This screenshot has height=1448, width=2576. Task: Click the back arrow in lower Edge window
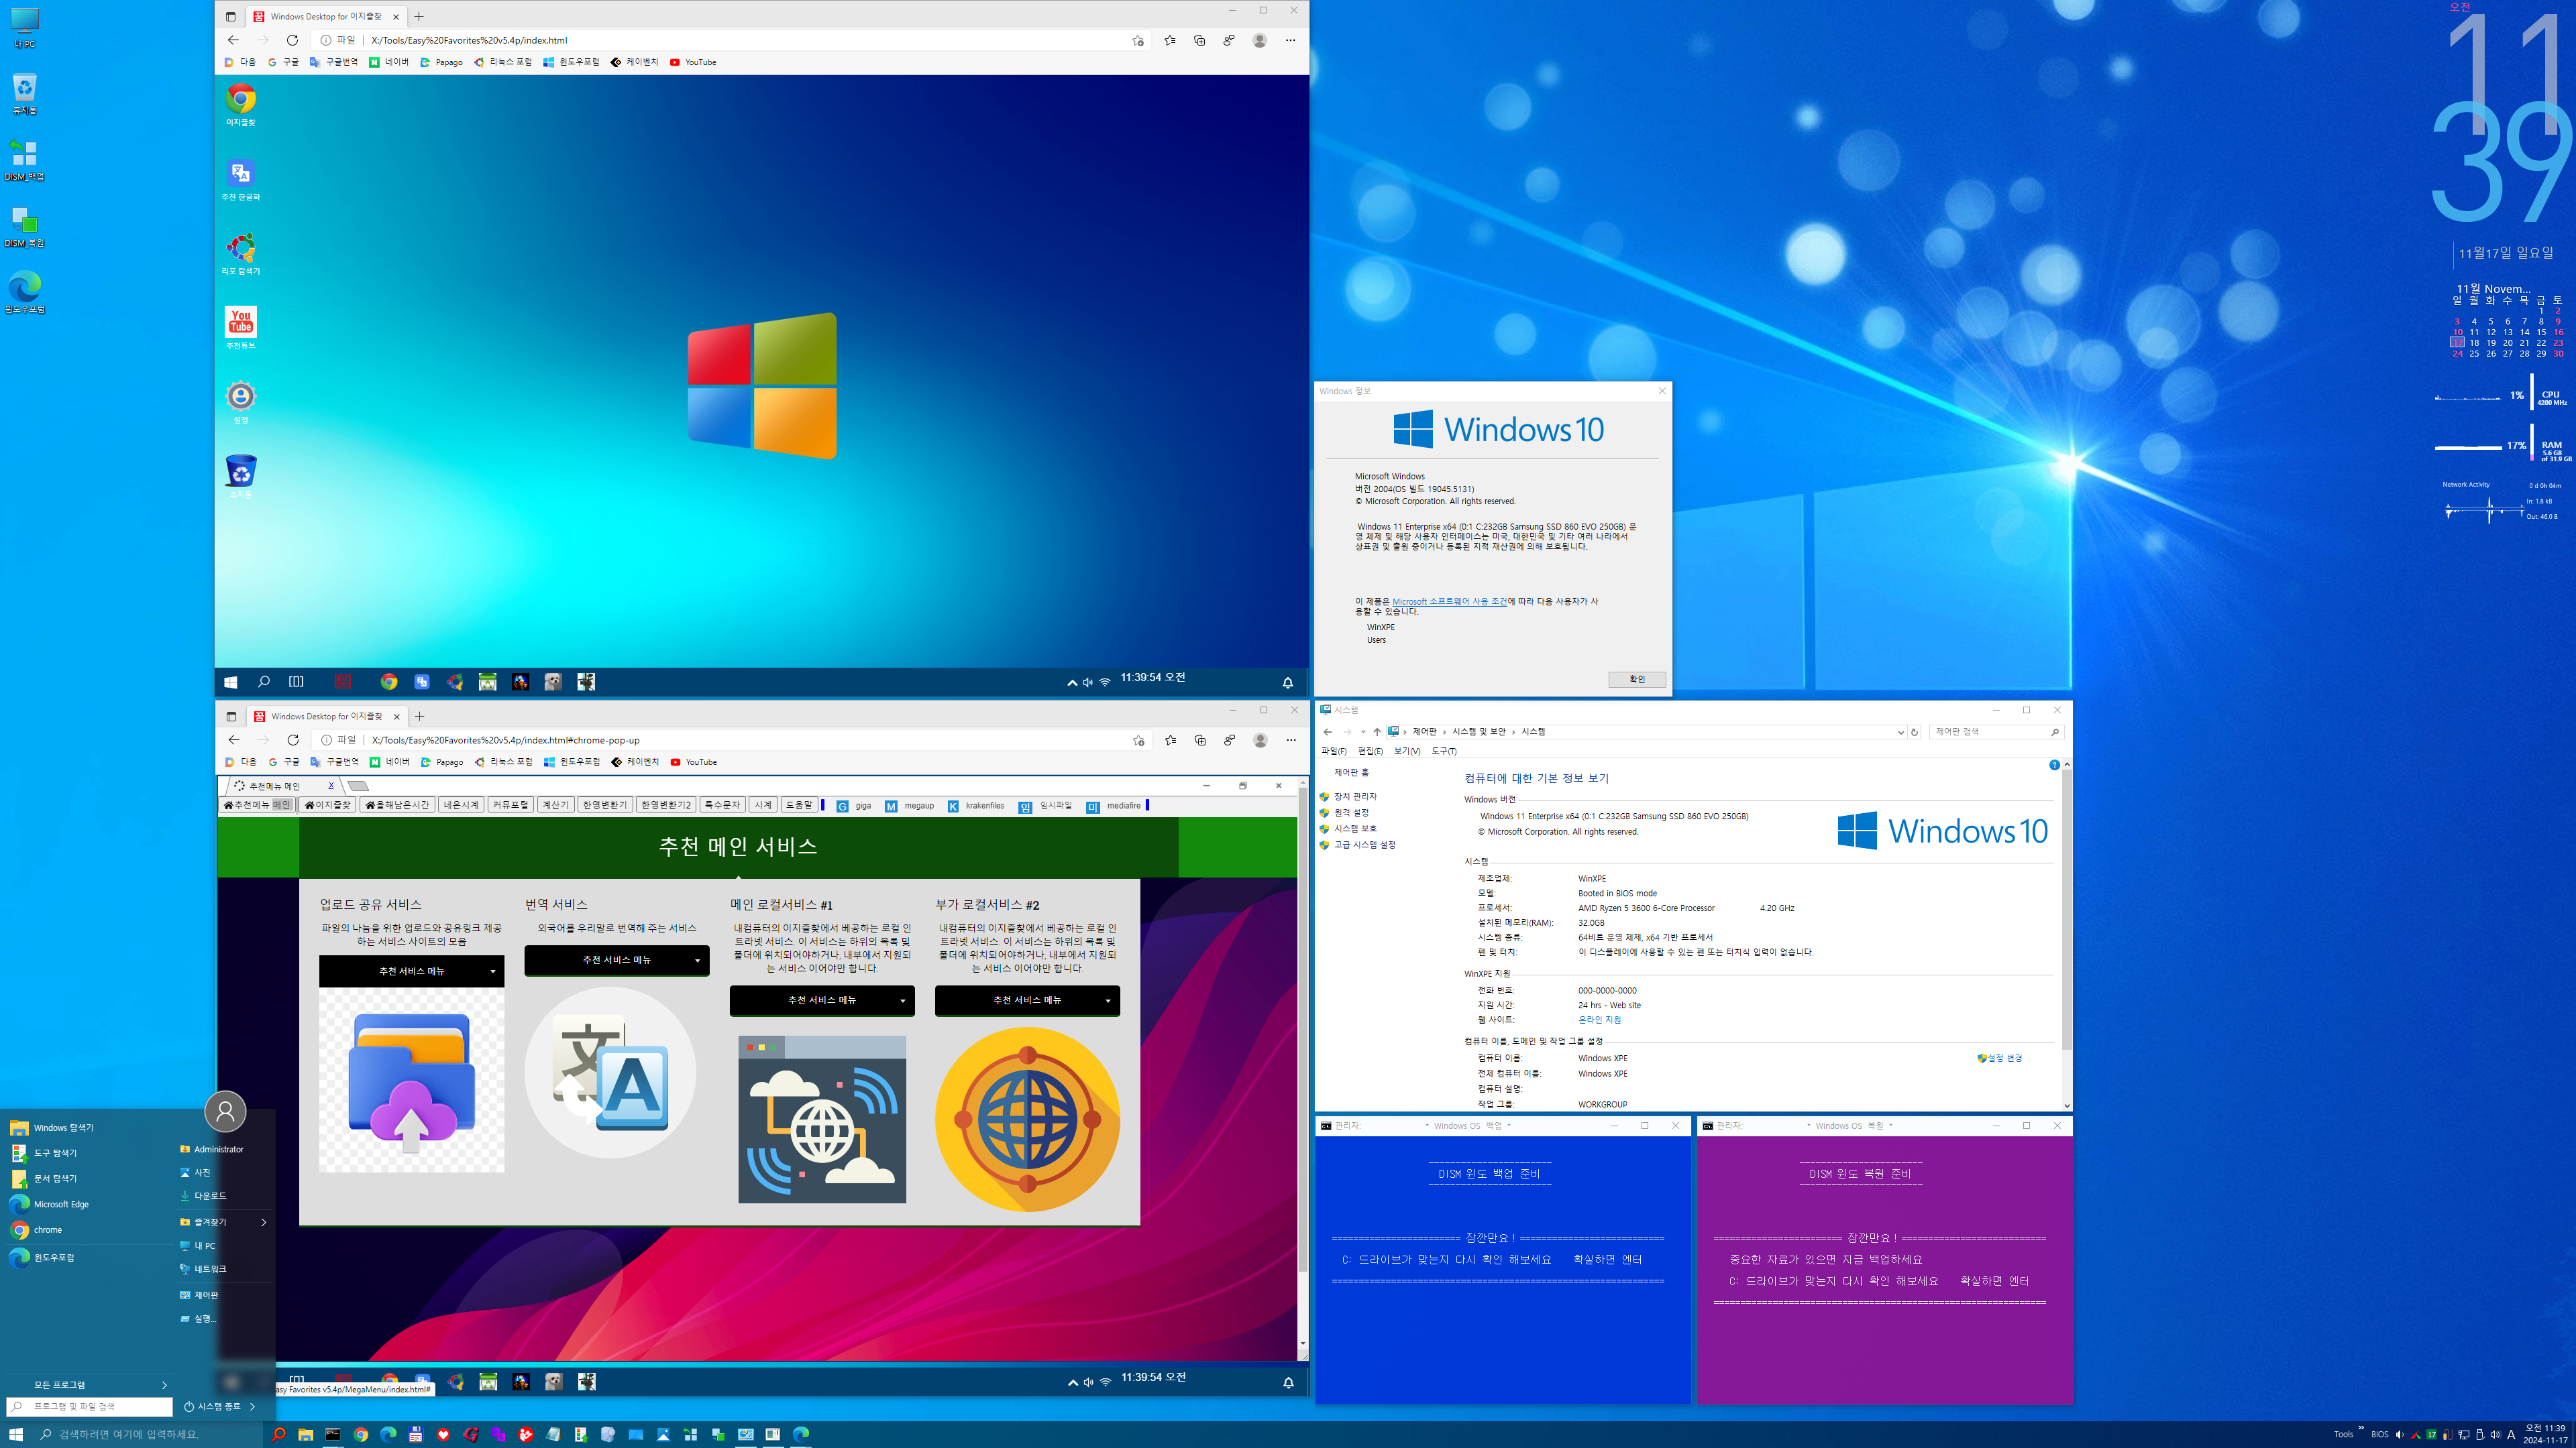(233, 741)
